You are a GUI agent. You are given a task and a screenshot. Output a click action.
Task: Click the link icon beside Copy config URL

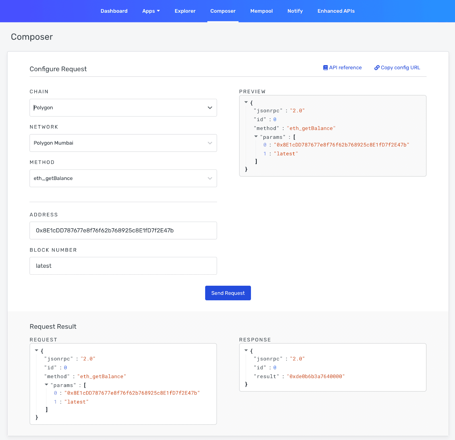click(x=377, y=67)
